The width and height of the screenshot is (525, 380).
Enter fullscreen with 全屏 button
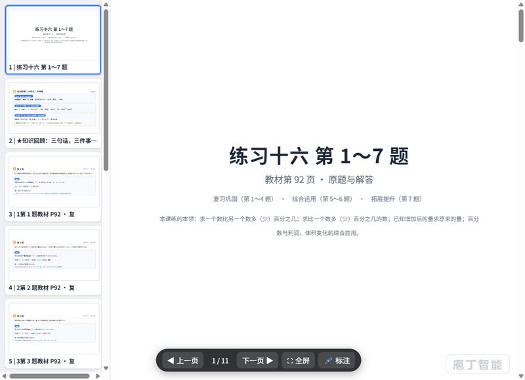298,360
